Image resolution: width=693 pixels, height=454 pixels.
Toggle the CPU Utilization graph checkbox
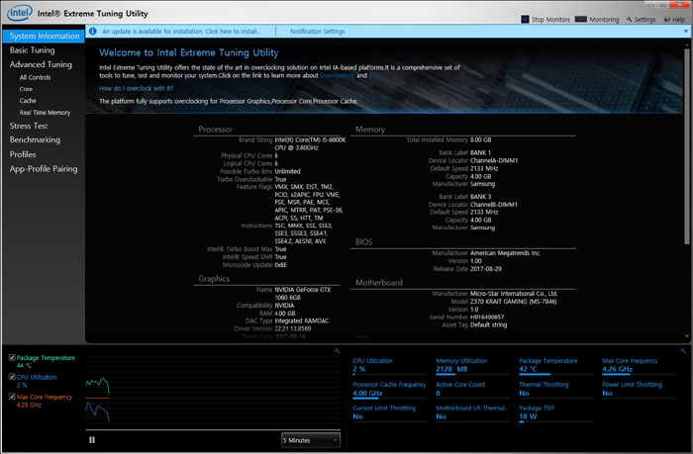[12, 377]
